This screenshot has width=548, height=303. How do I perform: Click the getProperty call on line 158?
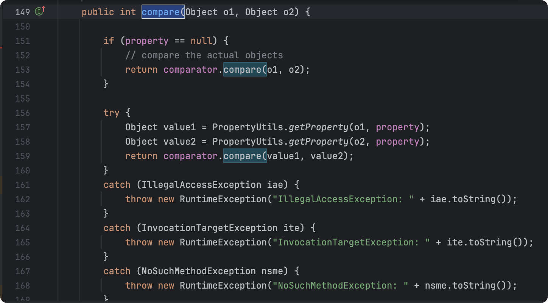[x=318, y=142]
